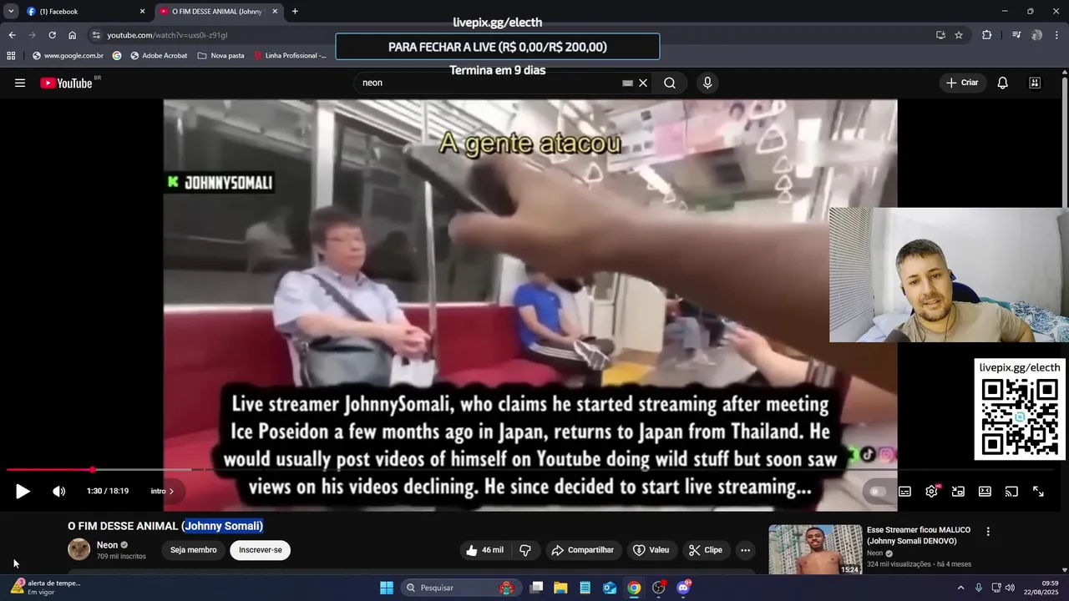Expand the Nova pasta bookmark folder
The width and height of the screenshot is (1069, 601).
click(x=221, y=55)
